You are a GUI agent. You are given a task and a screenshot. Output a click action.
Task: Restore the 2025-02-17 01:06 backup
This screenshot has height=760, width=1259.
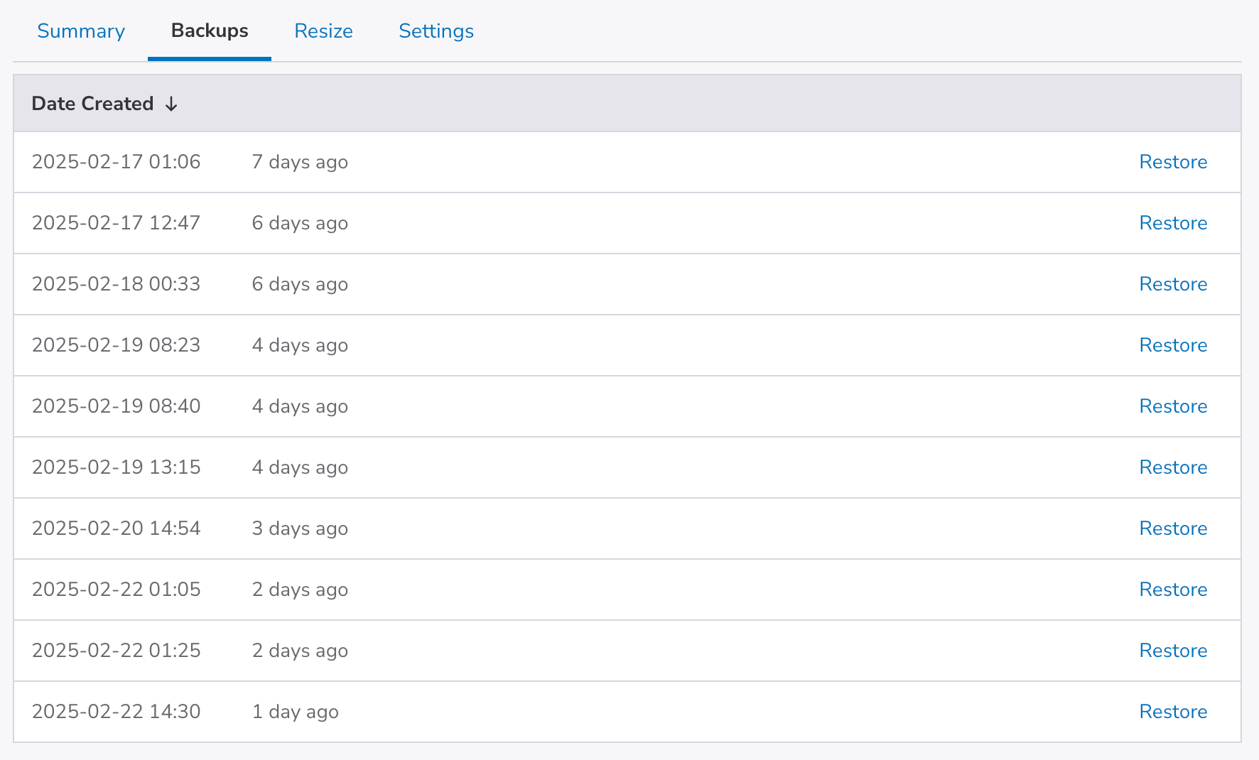click(1173, 162)
